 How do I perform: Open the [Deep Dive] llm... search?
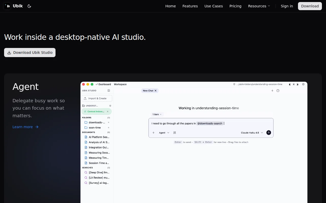[x=97, y=173]
